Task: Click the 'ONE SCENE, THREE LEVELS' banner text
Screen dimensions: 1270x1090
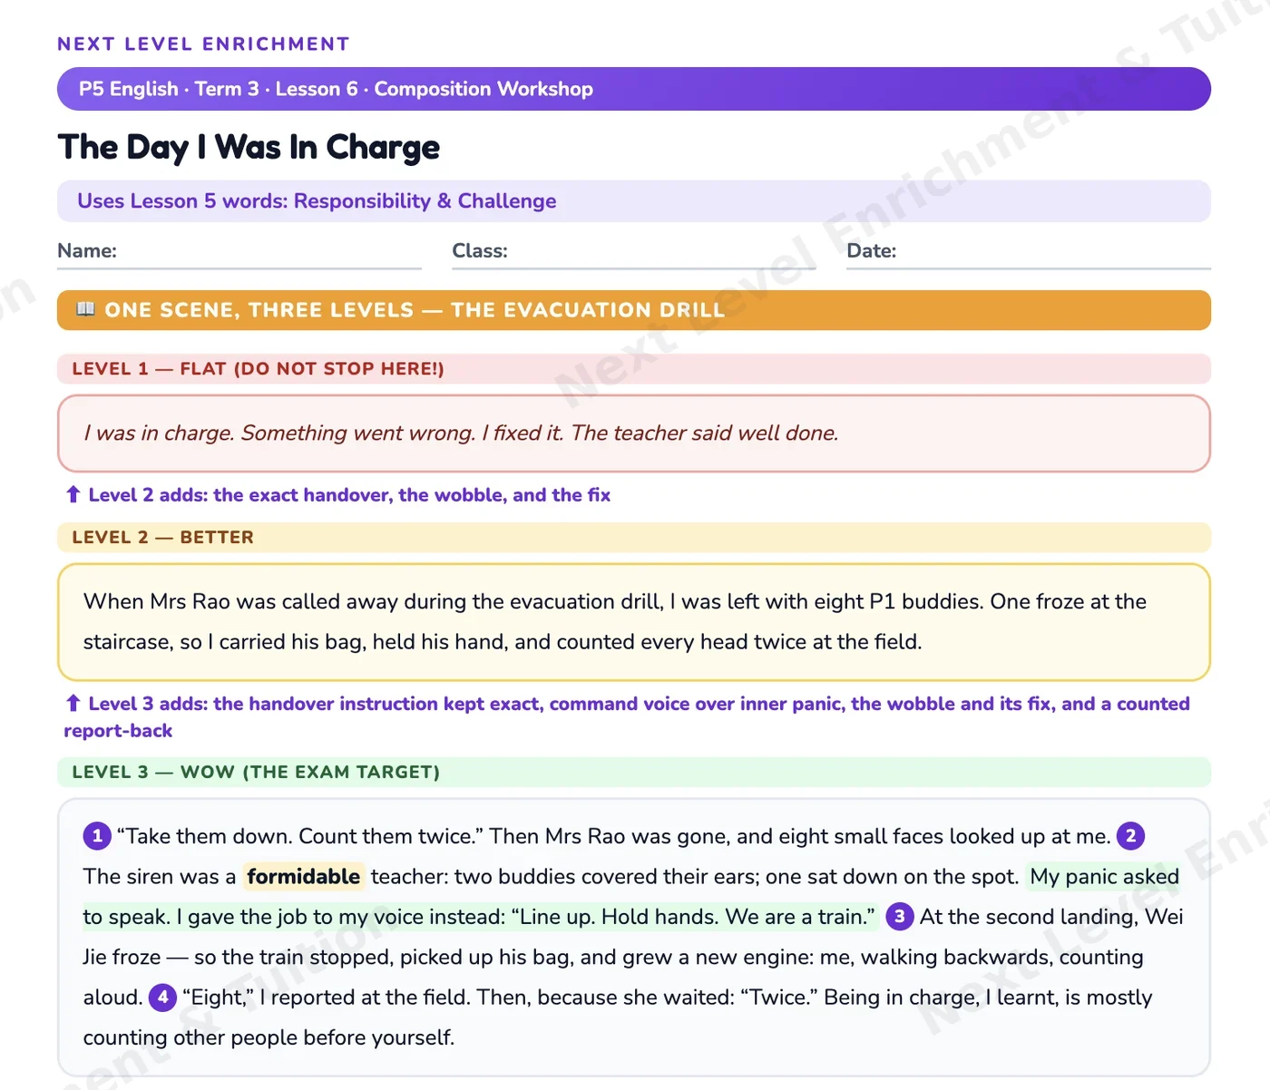Action: click(x=415, y=309)
